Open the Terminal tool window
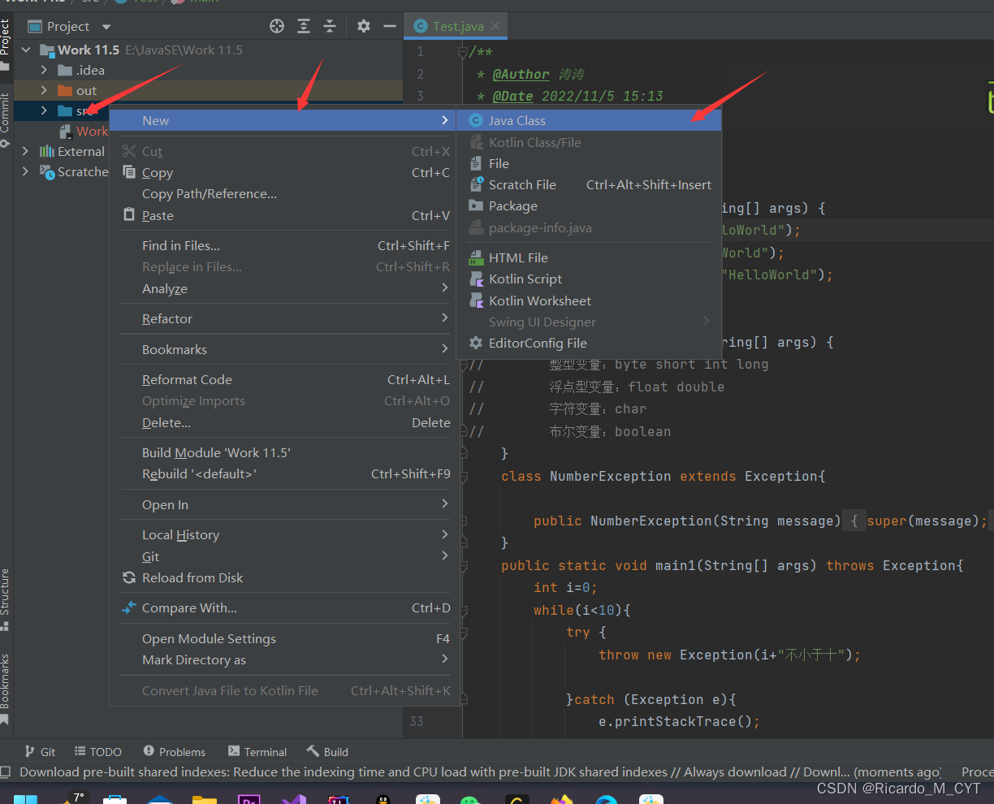Viewport: 994px width, 804px height. point(257,752)
